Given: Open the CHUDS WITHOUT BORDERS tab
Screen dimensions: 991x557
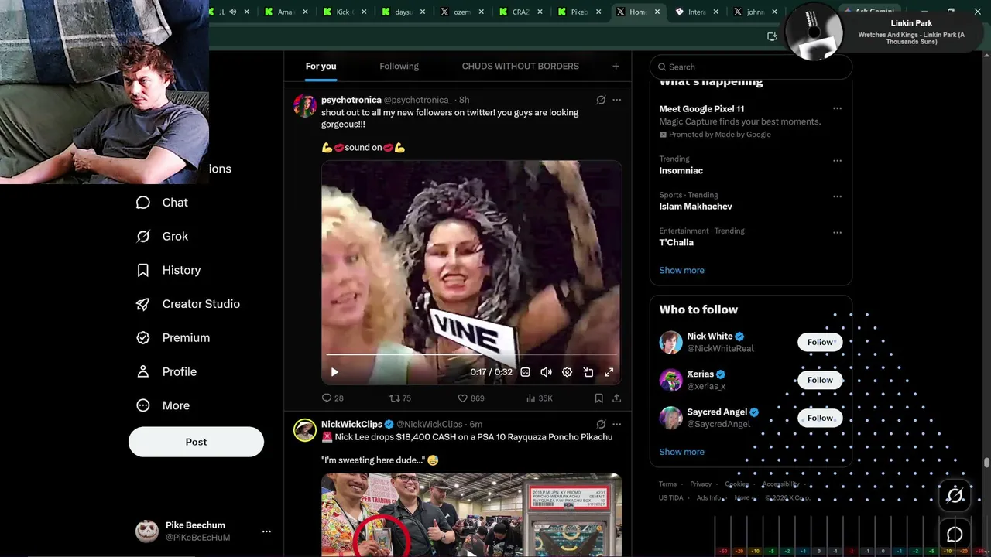Looking at the screenshot, I should (520, 67).
